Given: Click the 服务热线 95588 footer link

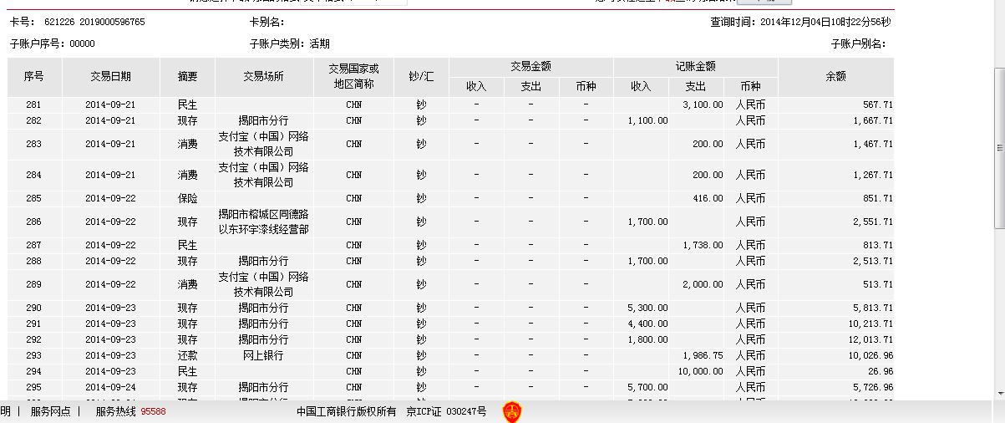Looking at the screenshot, I should (x=130, y=411).
